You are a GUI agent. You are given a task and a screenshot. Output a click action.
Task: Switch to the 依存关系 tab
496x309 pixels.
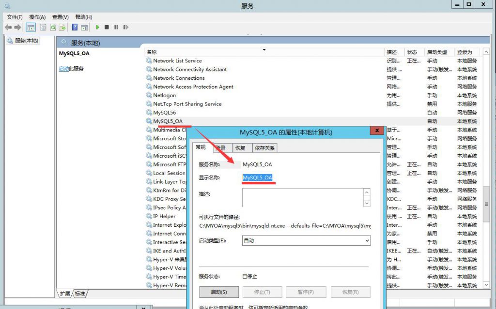(265, 147)
